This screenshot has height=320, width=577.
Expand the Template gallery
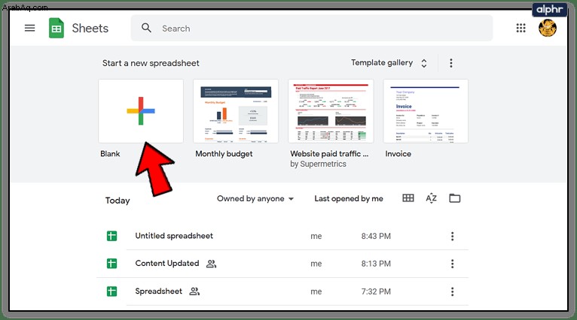pyautogui.click(x=389, y=63)
